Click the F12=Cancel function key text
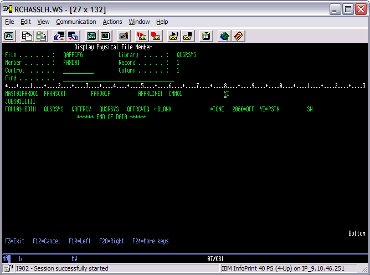 (47, 241)
